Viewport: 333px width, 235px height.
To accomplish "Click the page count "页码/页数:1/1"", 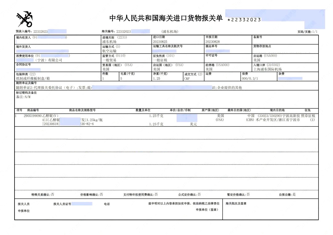I will point(307,32).
